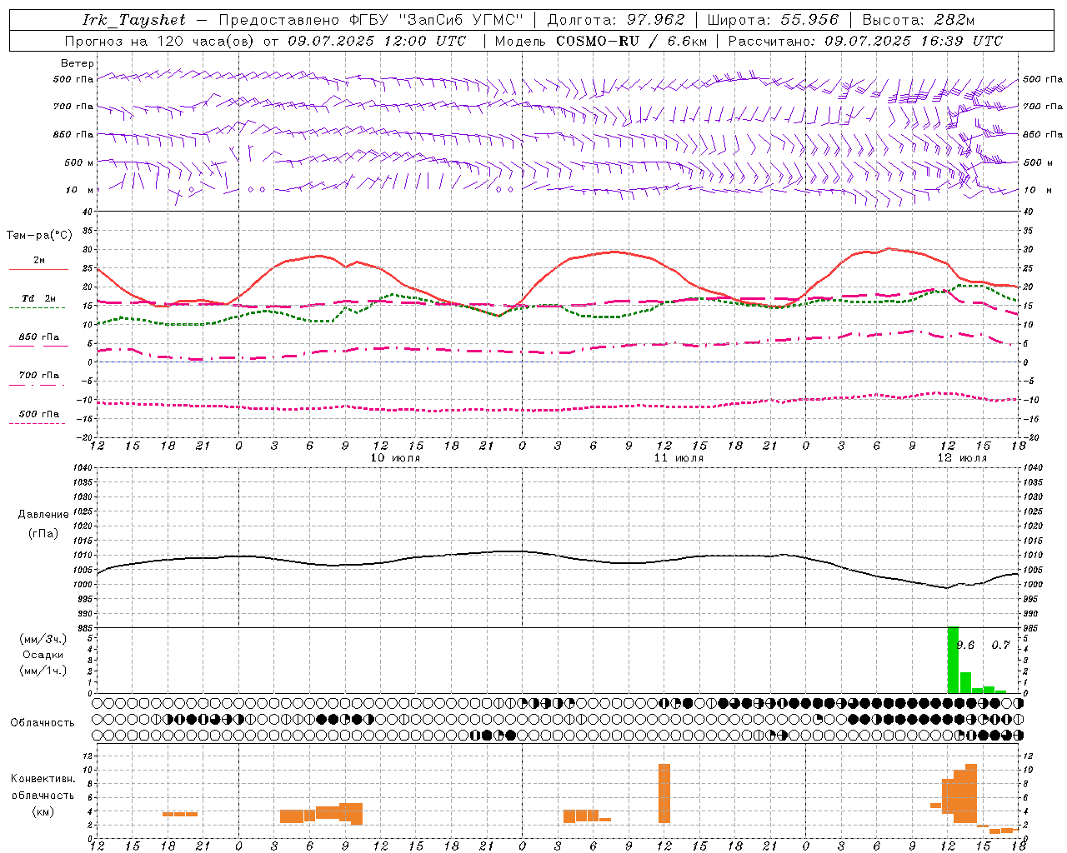Click the '700 гПа' temperature legend entry
This screenshot has height=853, width=1067.
[x=38, y=376]
